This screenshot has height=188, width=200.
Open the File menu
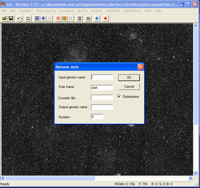pos(4,11)
